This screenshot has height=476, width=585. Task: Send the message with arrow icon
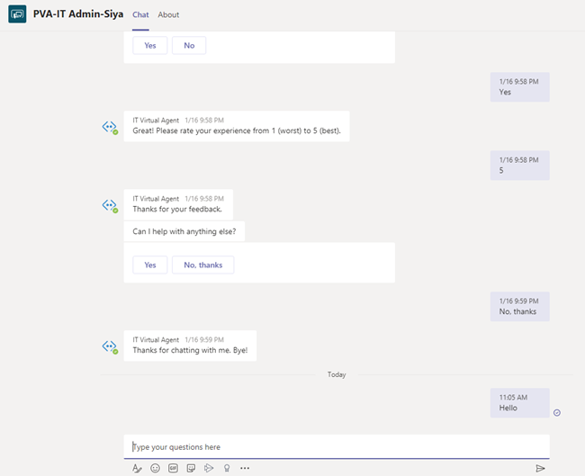pos(540,468)
